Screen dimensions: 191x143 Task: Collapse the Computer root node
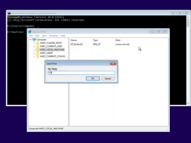31,40
